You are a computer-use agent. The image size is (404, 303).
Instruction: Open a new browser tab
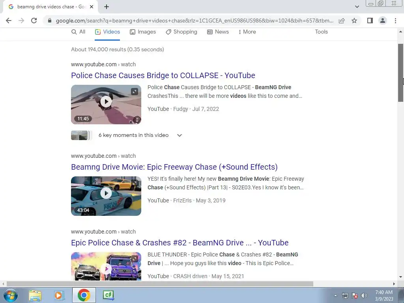pyautogui.click(x=107, y=7)
